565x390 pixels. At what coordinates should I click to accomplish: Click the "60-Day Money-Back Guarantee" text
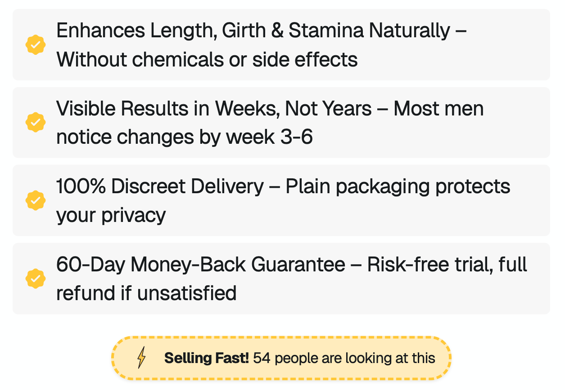[x=200, y=265]
